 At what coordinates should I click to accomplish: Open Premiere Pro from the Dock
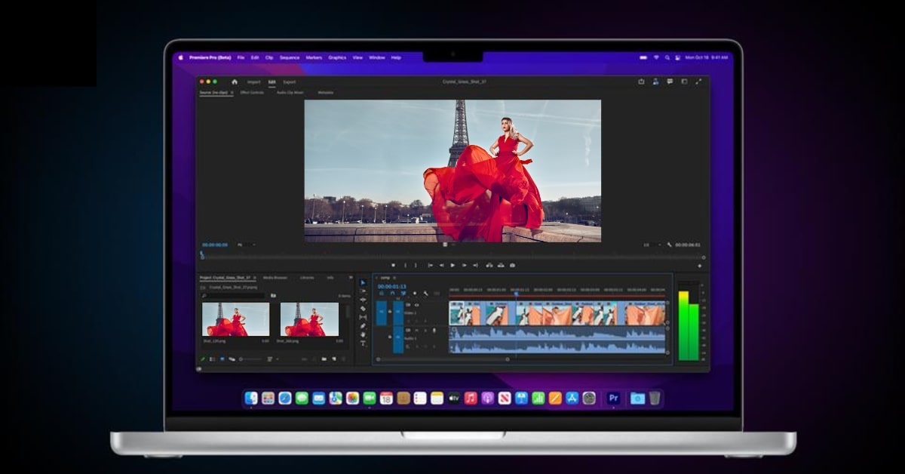614,398
